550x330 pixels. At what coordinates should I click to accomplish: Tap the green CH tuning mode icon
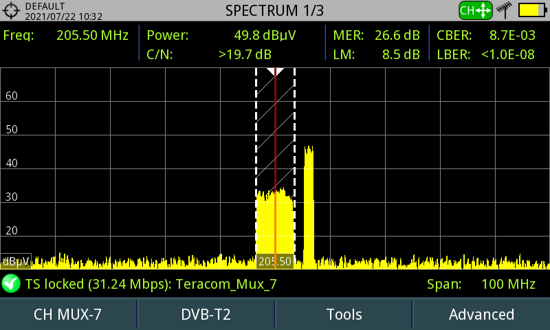476,10
